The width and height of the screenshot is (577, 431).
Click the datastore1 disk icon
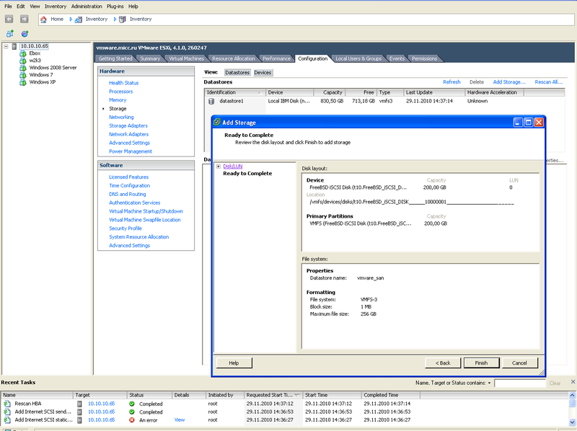click(211, 101)
